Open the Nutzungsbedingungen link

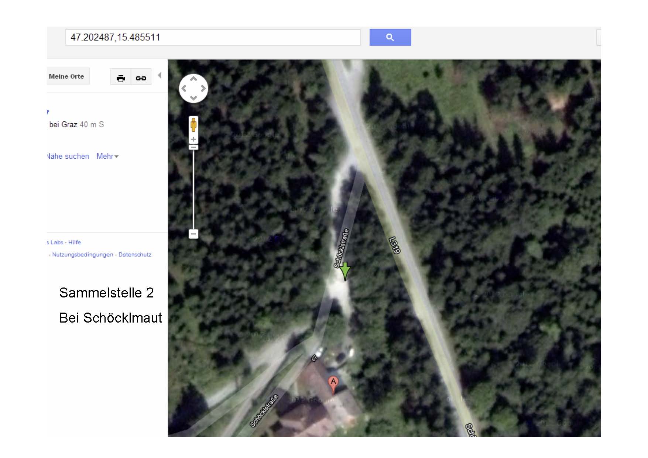tap(83, 255)
